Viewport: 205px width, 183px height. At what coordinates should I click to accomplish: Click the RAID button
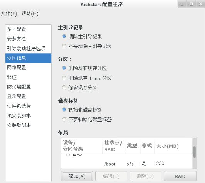click(180, 176)
